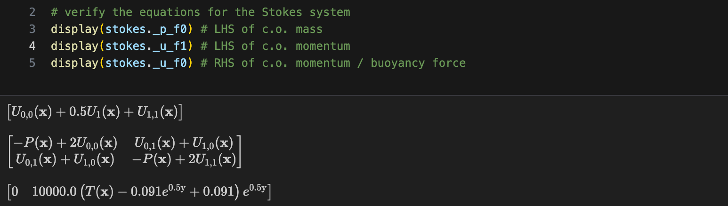
Task: Click the display call on line 4
Action: pyautogui.click(x=74, y=46)
